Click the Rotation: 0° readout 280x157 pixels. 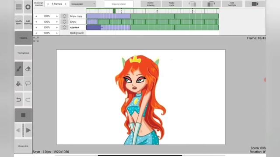pos(258,152)
